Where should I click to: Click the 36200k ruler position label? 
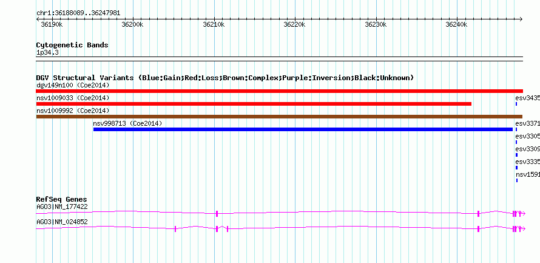(x=133, y=24)
